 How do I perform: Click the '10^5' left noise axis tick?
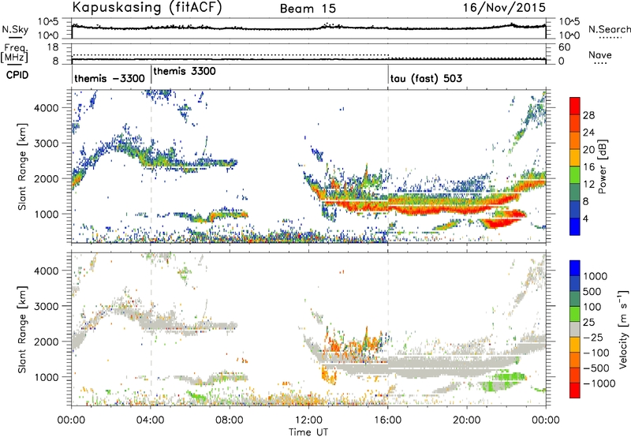point(48,22)
